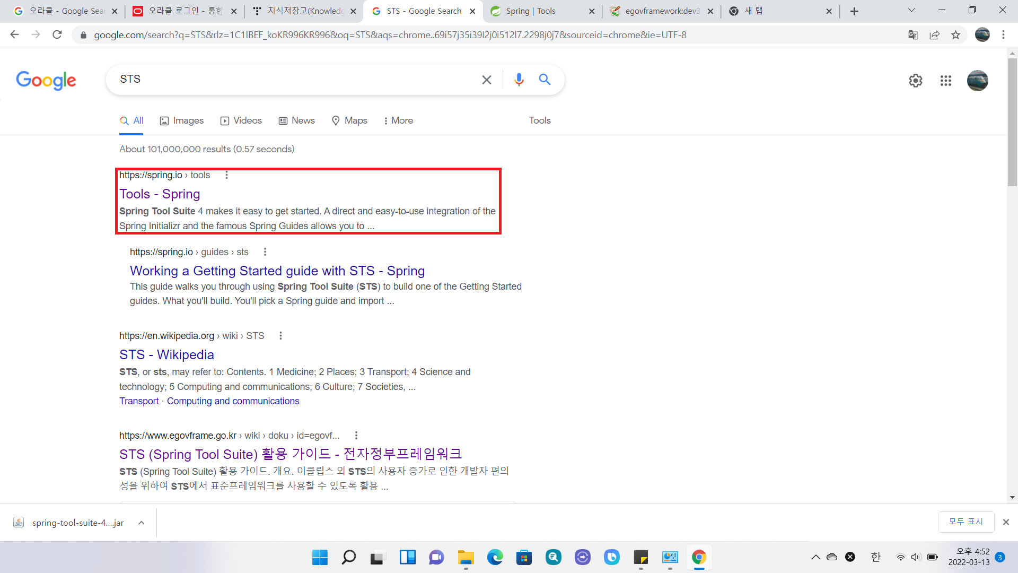
Task: Click inside the STS search input field
Action: (x=297, y=80)
